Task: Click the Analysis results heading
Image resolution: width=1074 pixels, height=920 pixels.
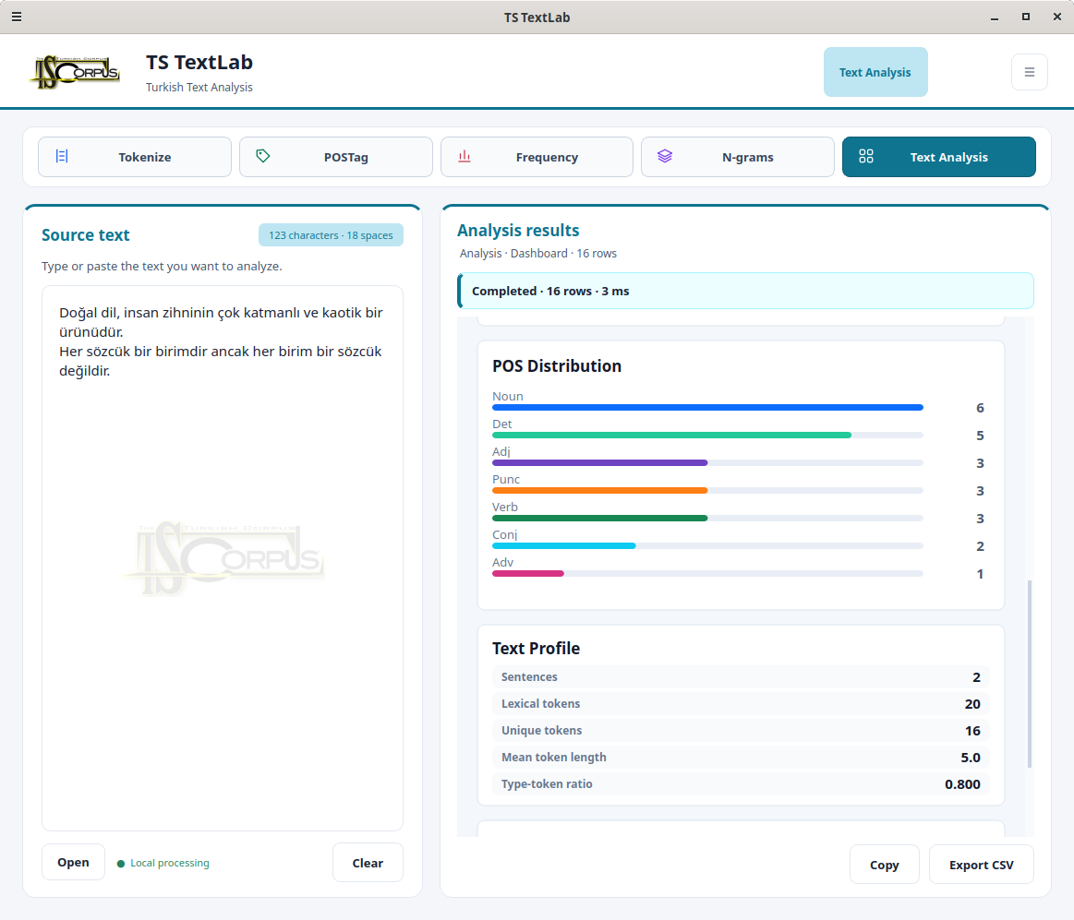Action: click(518, 231)
